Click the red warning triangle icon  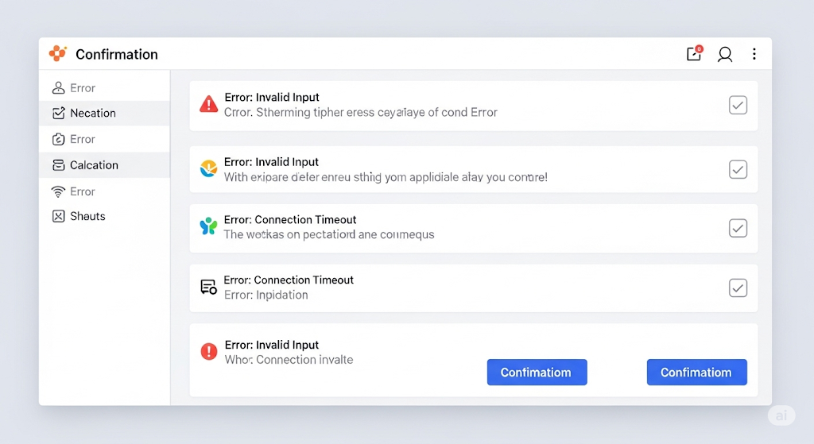point(209,104)
